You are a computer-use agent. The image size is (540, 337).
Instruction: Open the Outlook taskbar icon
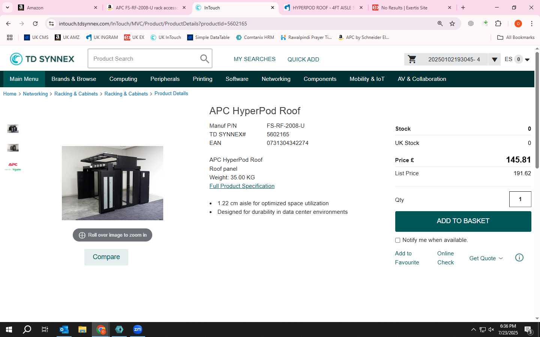click(64, 330)
